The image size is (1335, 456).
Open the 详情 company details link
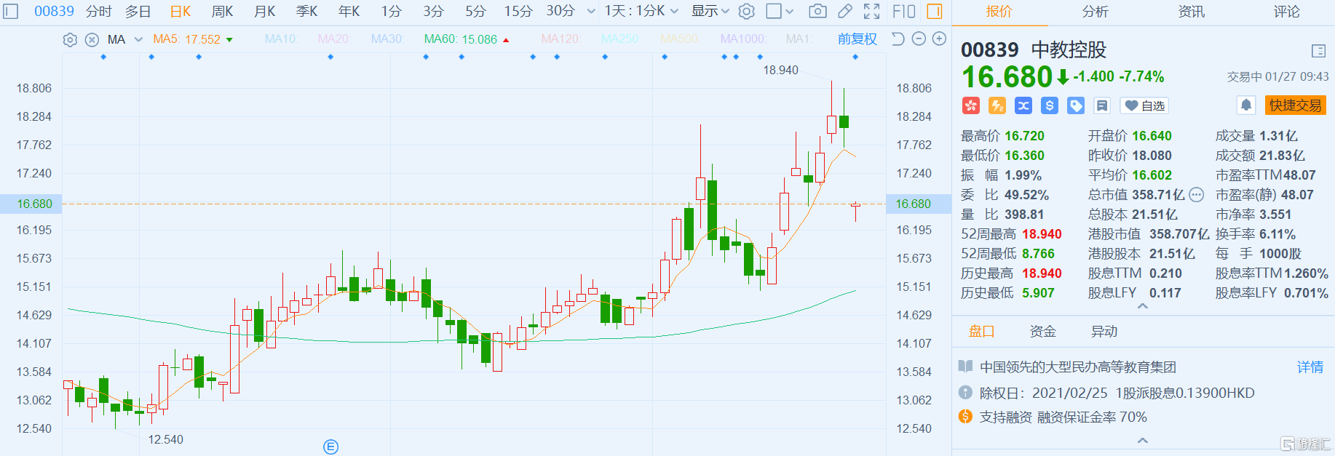1310,367
